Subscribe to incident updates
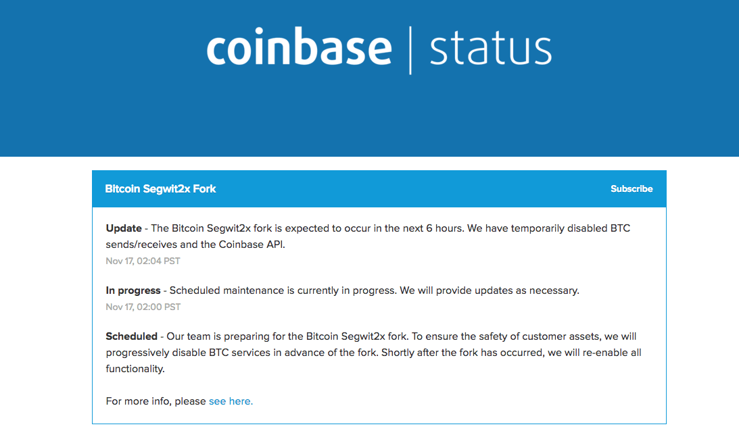The height and width of the screenshot is (433, 739). click(631, 189)
